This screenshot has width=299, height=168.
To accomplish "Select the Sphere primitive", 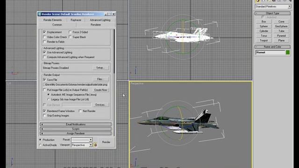I will pyautogui.click(x=263, y=26).
